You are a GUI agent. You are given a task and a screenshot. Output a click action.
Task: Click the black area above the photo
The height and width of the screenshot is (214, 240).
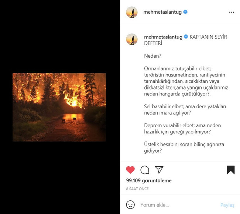[59, 37]
